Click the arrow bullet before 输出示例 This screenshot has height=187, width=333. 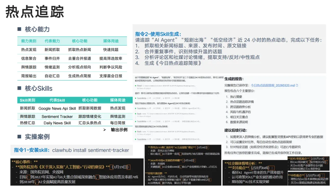(x=105, y=129)
